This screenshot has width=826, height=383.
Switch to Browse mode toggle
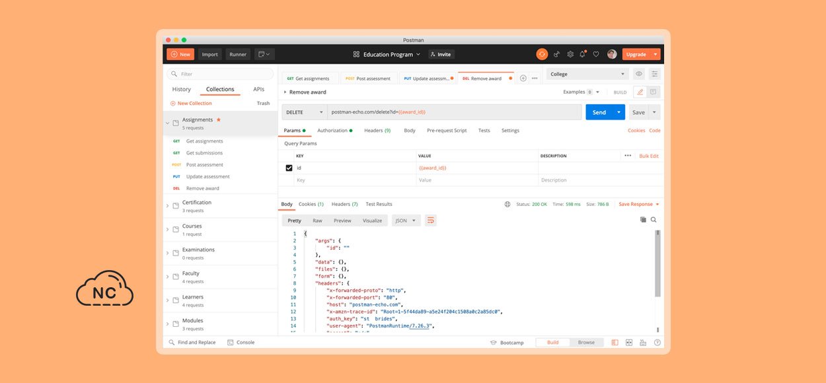pos(586,342)
